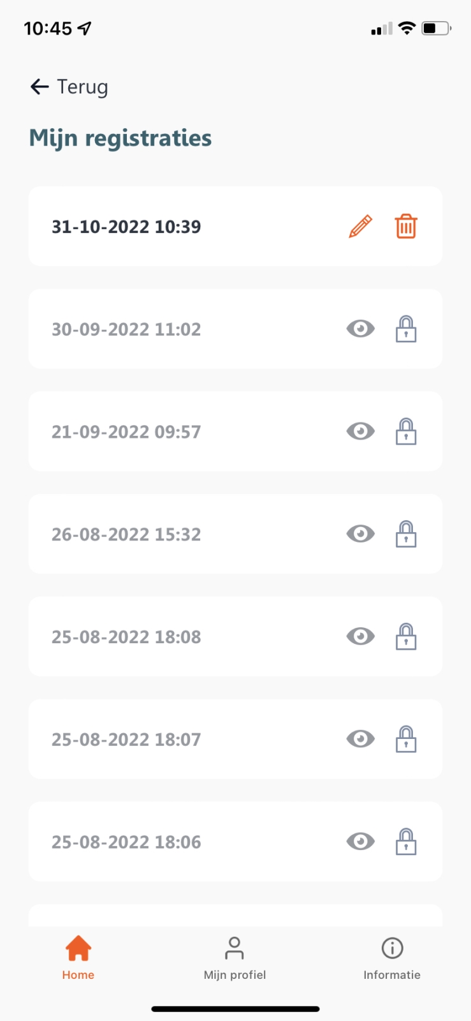Edit the 31-10-2022 10:39 registration pencil icon
471x1021 pixels.
click(x=360, y=227)
